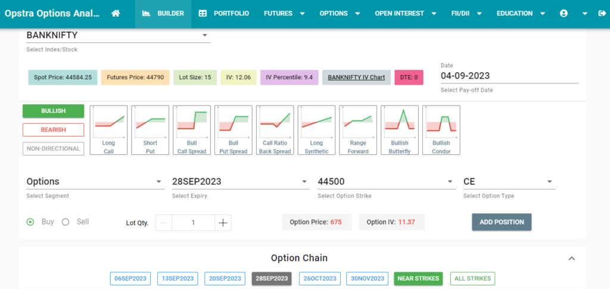Open the user account profile icon
The height and width of the screenshot is (289, 610).
564,13
